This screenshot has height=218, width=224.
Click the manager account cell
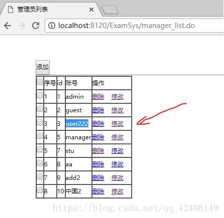tap(78, 137)
